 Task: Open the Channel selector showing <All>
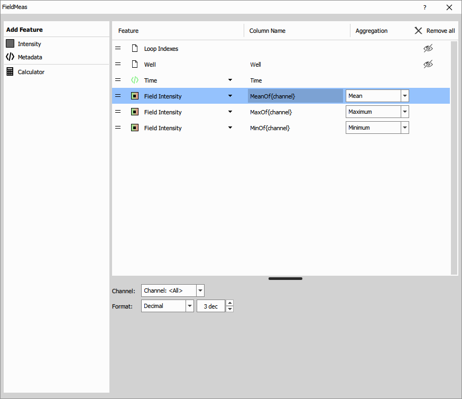click(200, 290)
